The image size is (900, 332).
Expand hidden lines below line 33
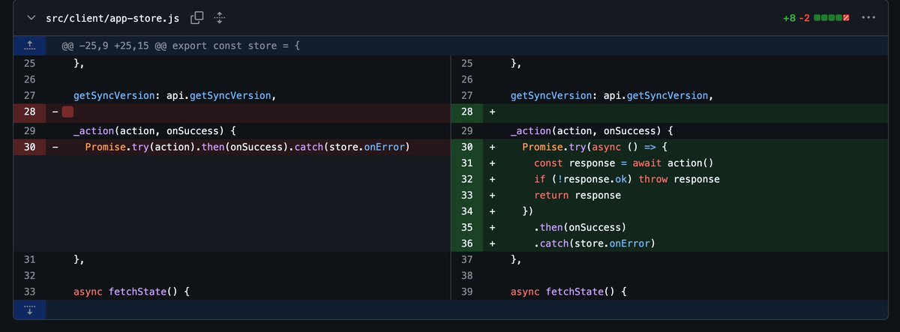click(30, 310)
